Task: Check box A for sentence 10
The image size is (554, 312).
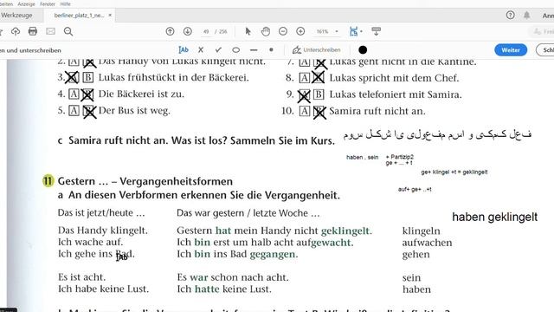Action: (x=304, y=111)
